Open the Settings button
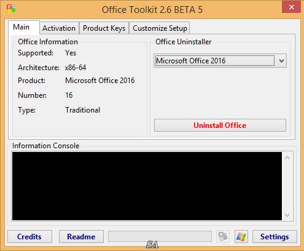Viewport: 304px width, 251px height. click(275, 237)
